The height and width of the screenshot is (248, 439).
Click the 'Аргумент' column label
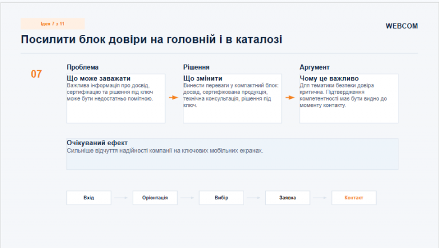tap(314, 67)
